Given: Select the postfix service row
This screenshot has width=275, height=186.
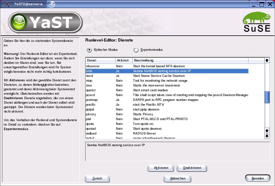Looking at the screenshot, I should 167,105.
